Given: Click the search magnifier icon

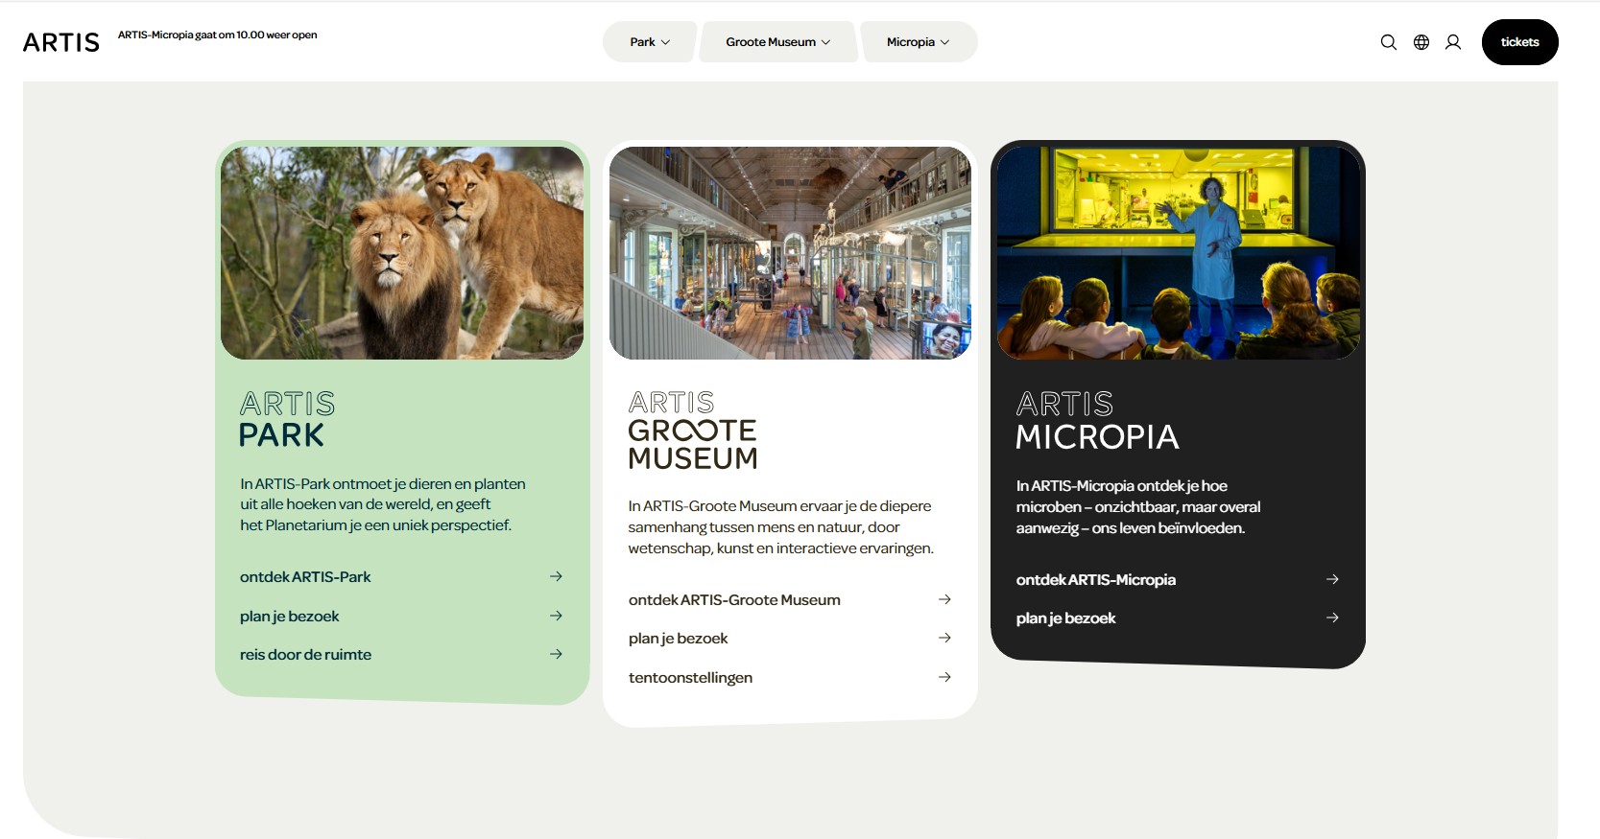Looking at the screenshot, I should 1388,42.
